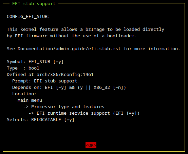This screenshot has width=188, height=154.
Task: Click the Selects: RELOCATABLE [=y] line
Action: click(x=40, y=120)
